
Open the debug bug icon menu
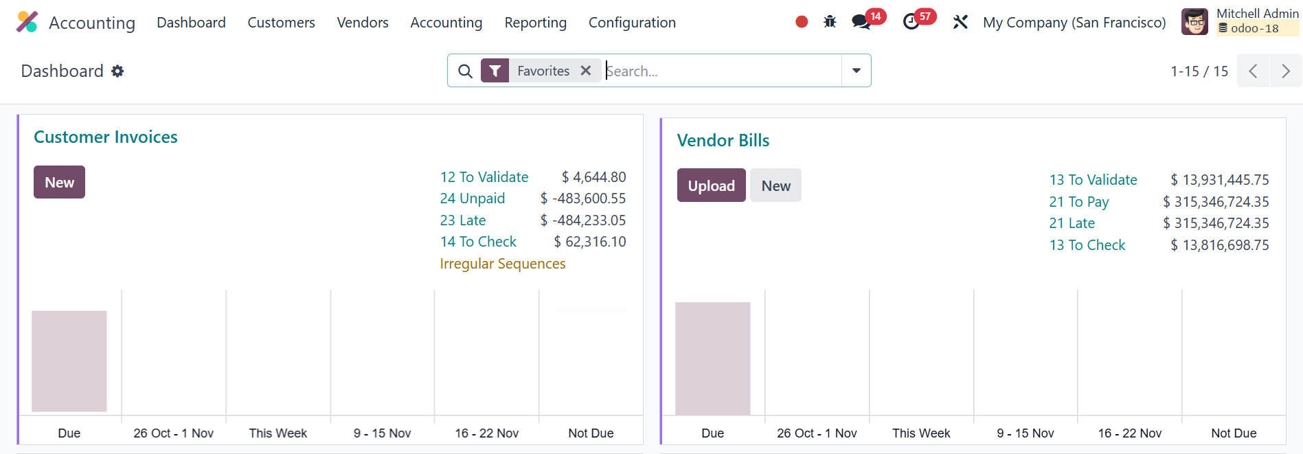[830, 22]
